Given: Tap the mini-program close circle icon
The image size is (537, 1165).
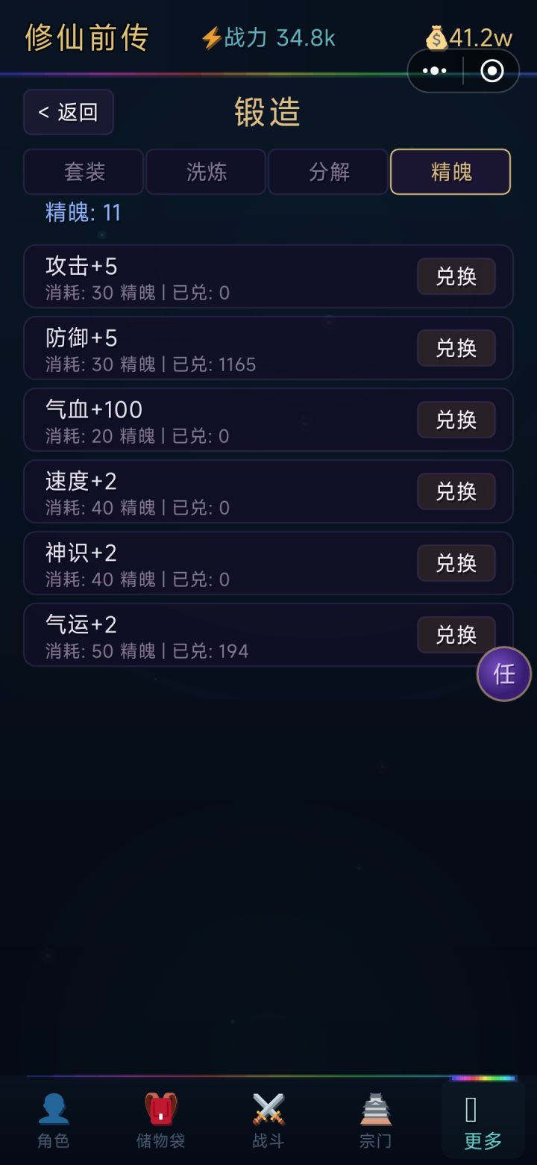Looking at the screenshot, I should (x=492, y=71).
